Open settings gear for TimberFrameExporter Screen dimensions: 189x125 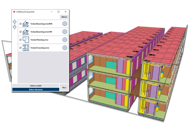pyautogui.click(x=65, y=48)
